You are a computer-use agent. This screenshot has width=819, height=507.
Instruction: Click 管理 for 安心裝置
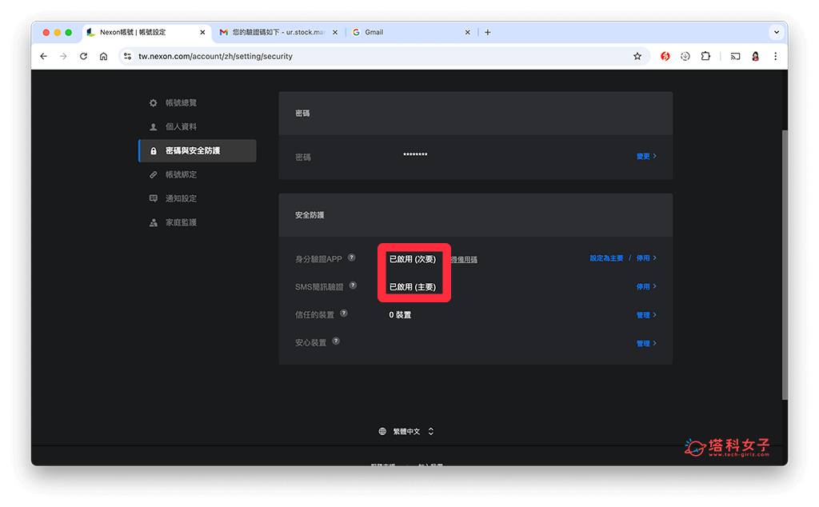(646, 343)
